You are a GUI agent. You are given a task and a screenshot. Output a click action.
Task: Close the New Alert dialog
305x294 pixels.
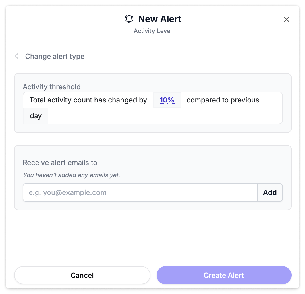click(286, 19)
